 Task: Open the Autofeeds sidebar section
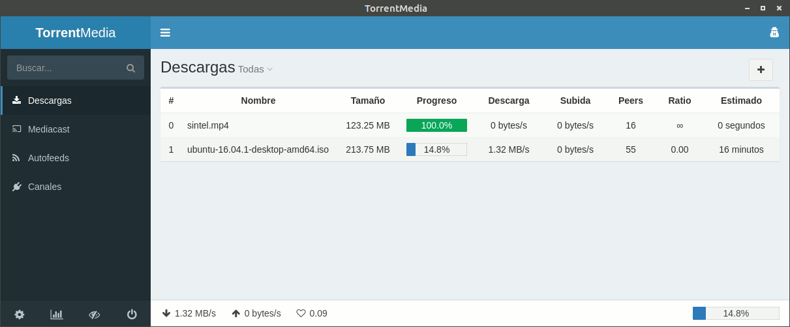[x=76, y=158]
